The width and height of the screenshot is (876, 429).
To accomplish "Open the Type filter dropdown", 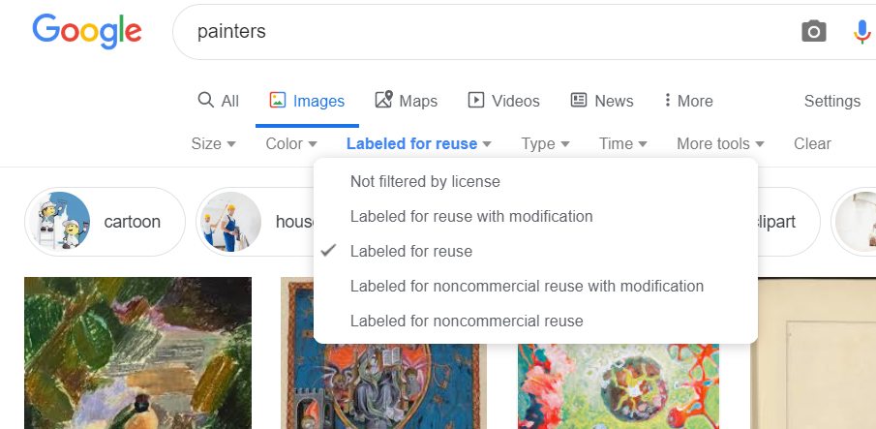I will (545, 143).
